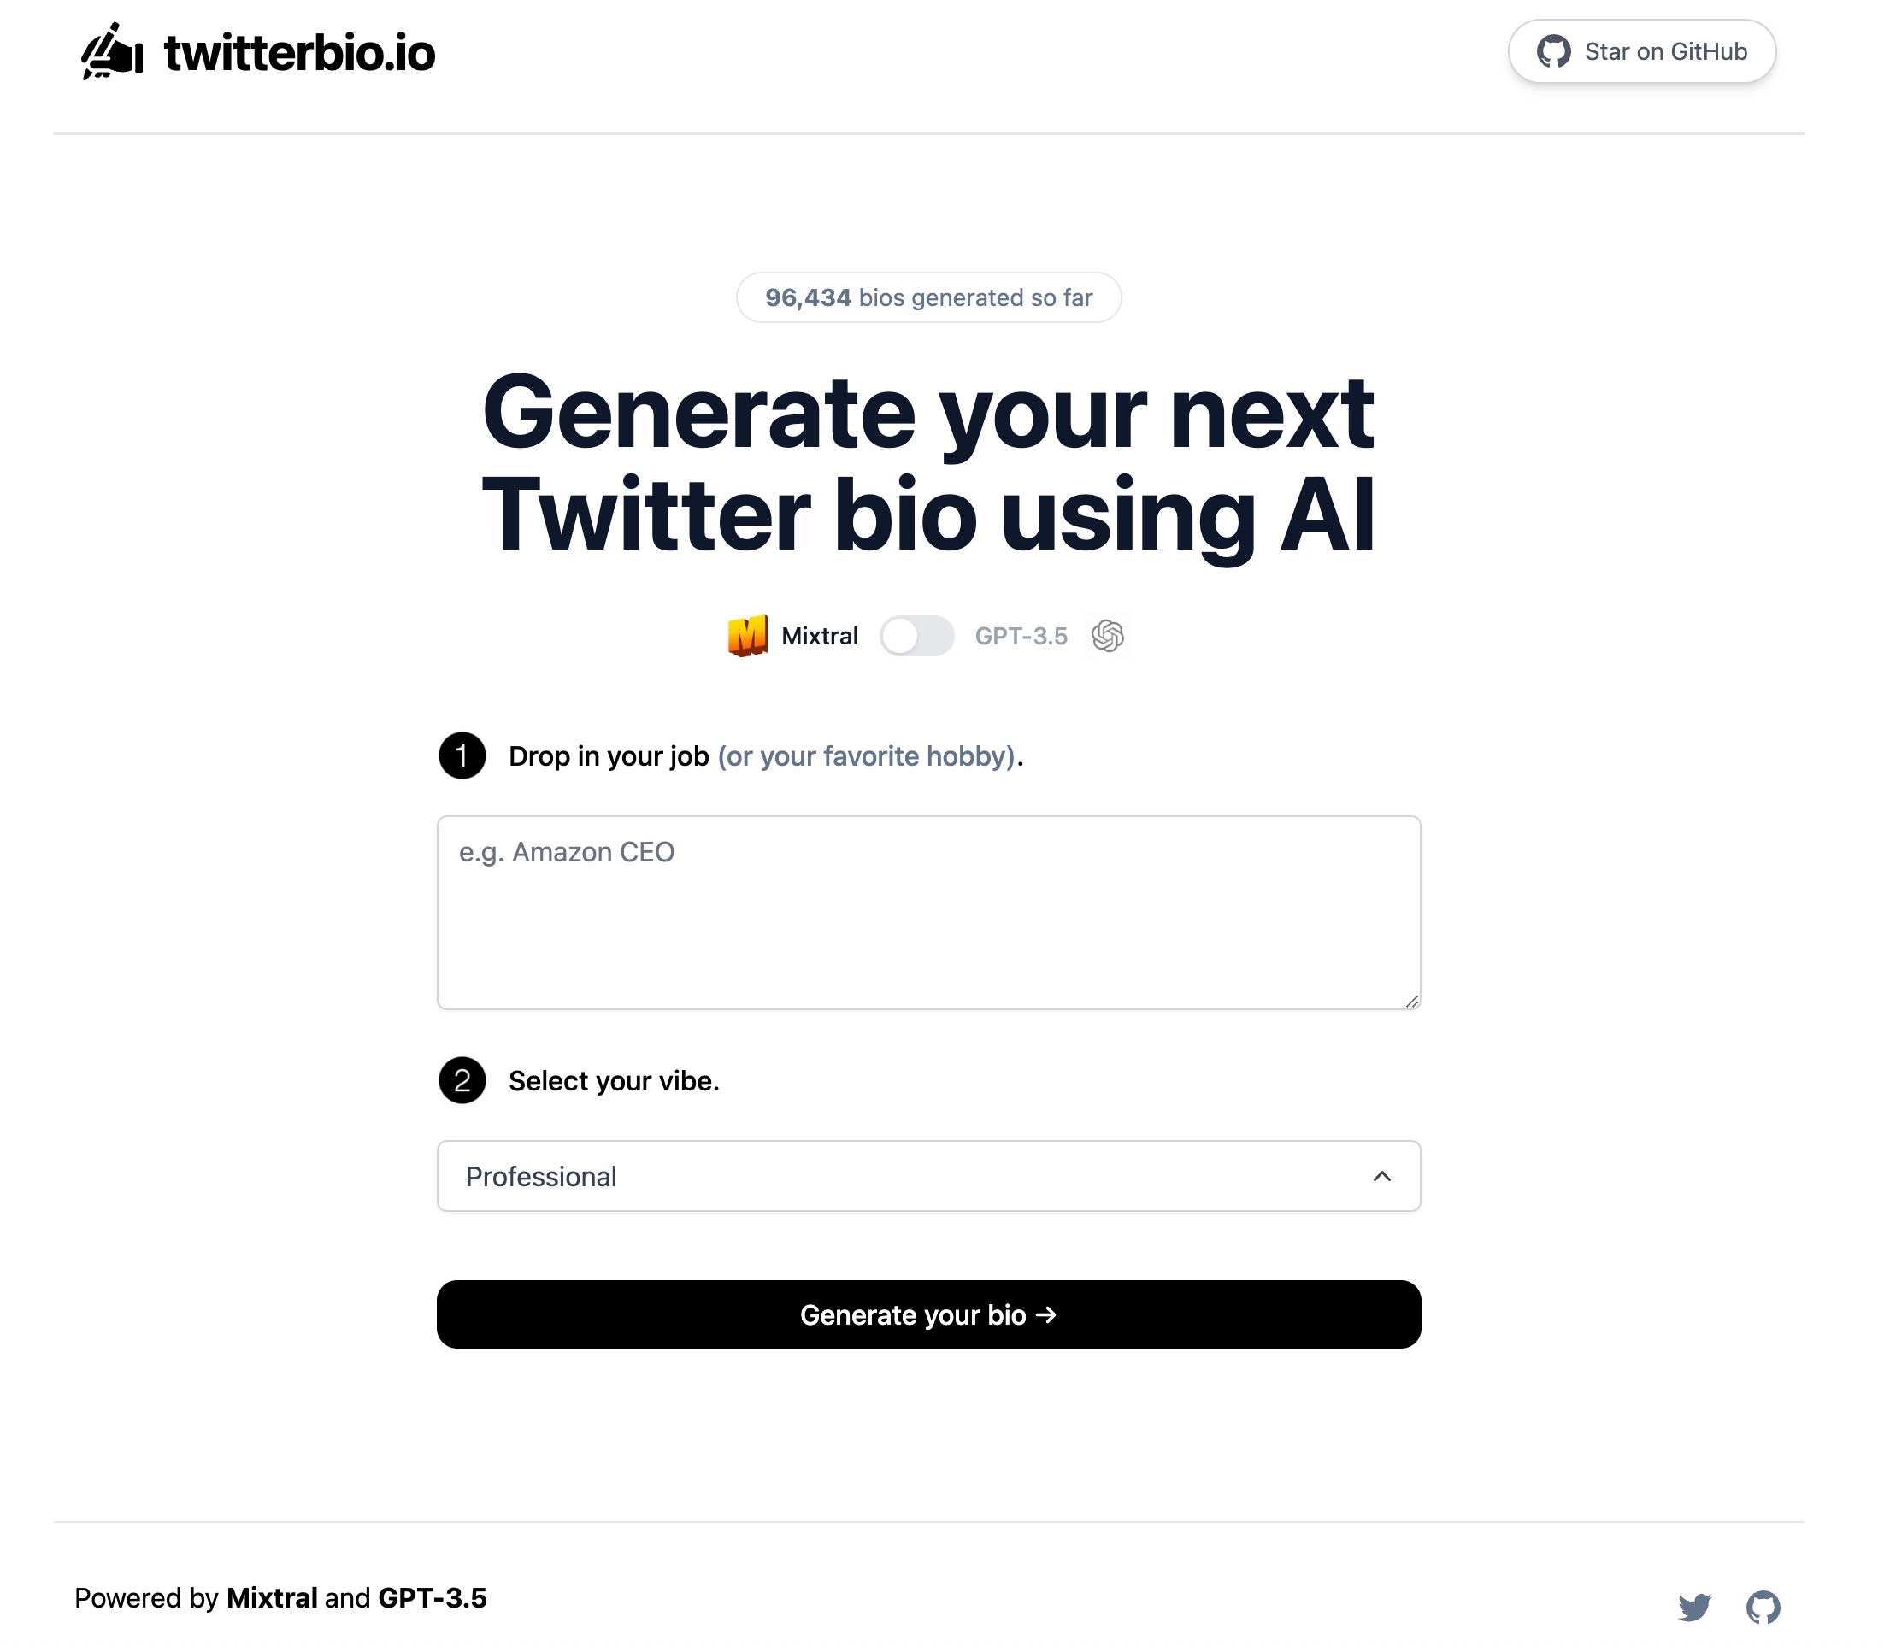Image resolution: width=1884 pixels, height=1646 pixels.
Task: Collapse the Professional vibe dropdown
Action: tap(1382, 1176)
